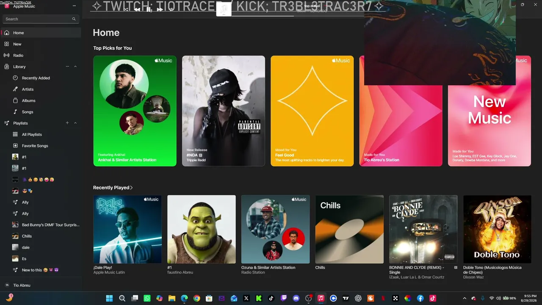Open the Windows Start menu
The height and width of the screenshot is (305, 542).
tap(109, 298)
